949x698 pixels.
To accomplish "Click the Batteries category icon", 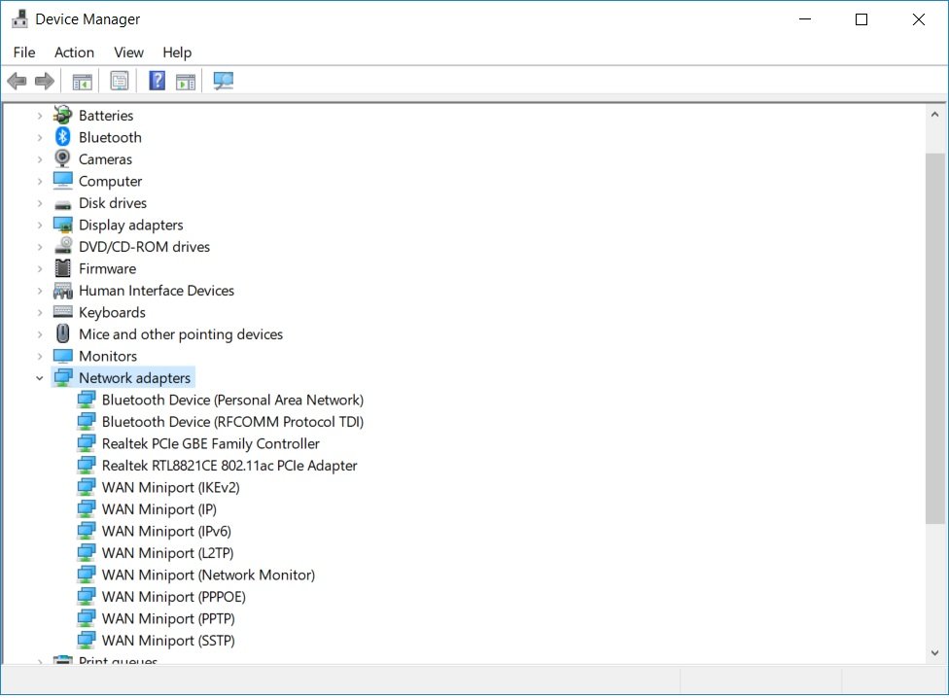I will pyautogui.click(x=62, y=115).
